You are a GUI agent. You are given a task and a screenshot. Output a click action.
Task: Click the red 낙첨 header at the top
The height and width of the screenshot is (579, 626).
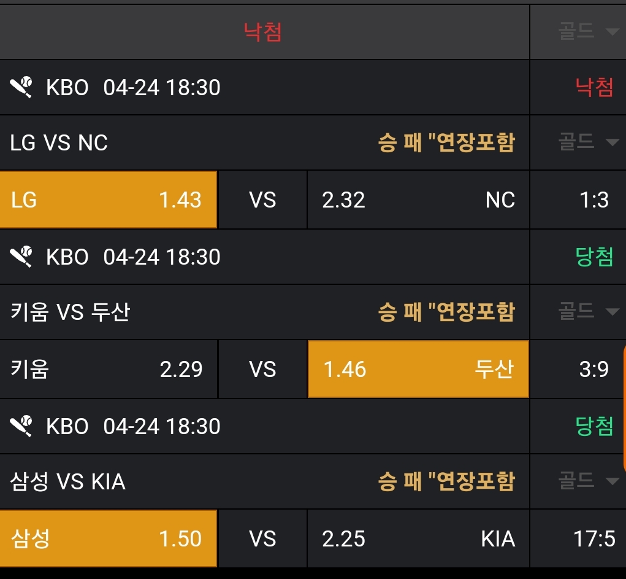click(x=262, y=31)
